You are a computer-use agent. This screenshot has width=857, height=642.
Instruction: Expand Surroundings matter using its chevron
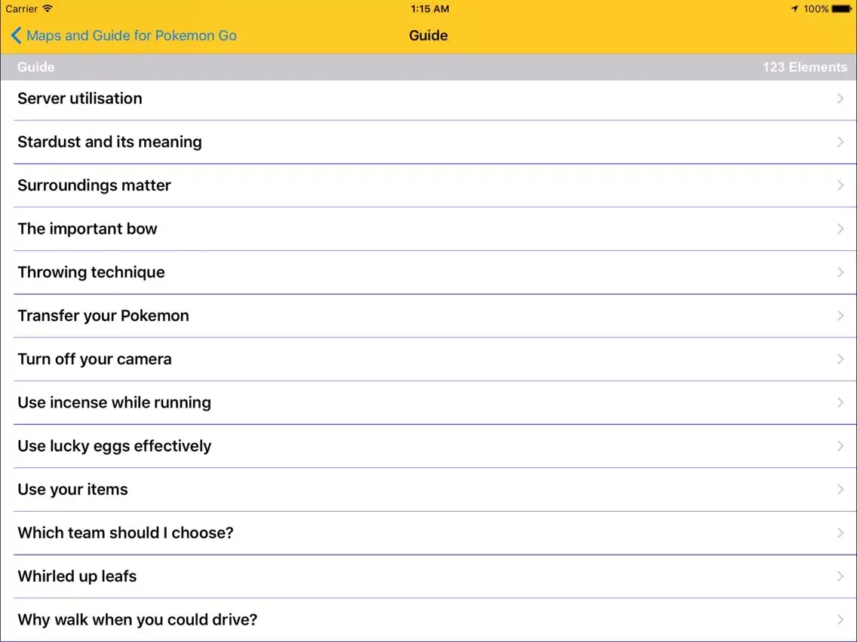[840, 185]
